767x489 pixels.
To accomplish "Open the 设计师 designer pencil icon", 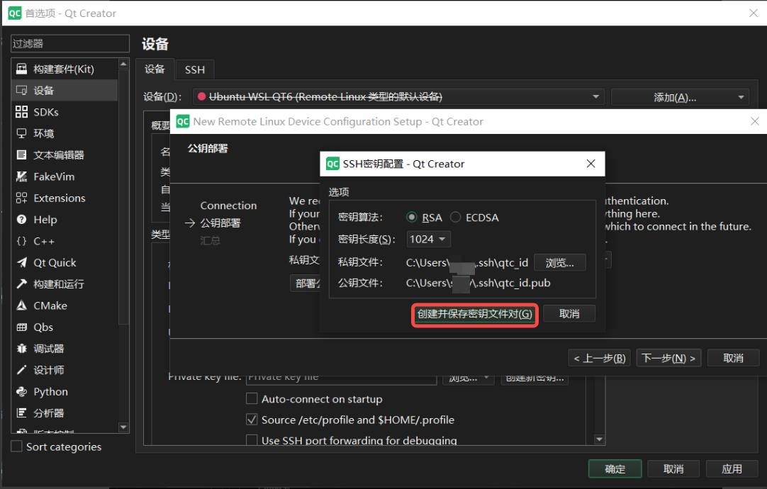I will point(21,370).
